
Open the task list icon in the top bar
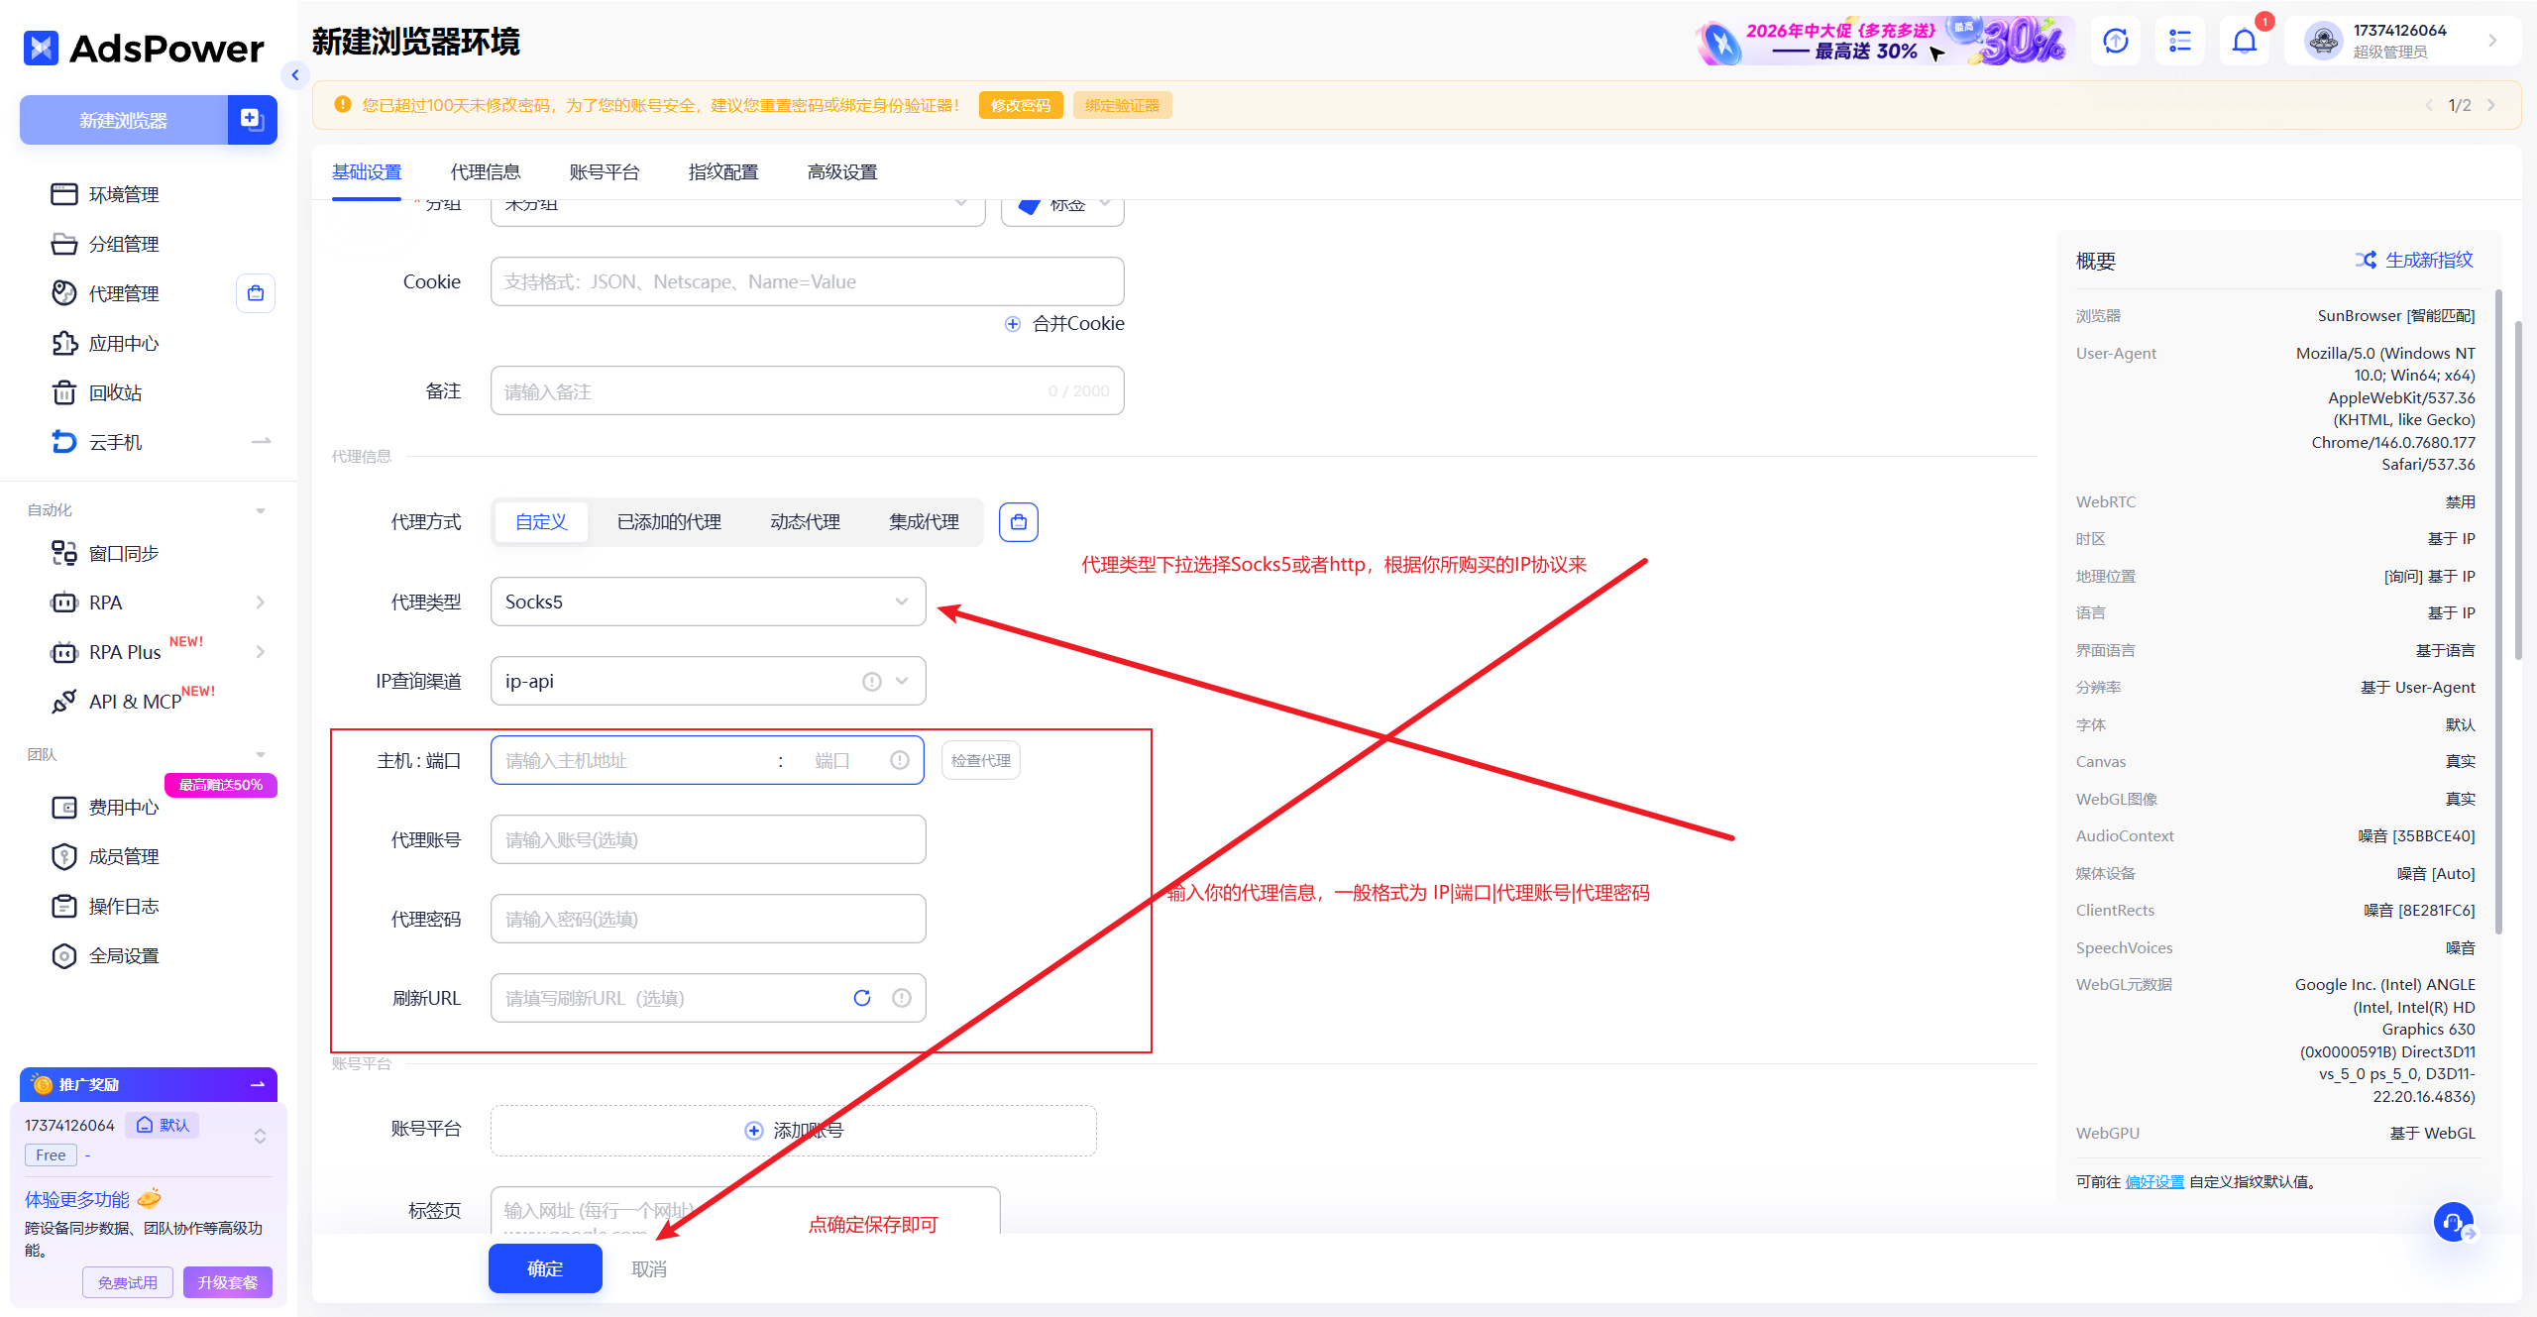(2180, 41)
